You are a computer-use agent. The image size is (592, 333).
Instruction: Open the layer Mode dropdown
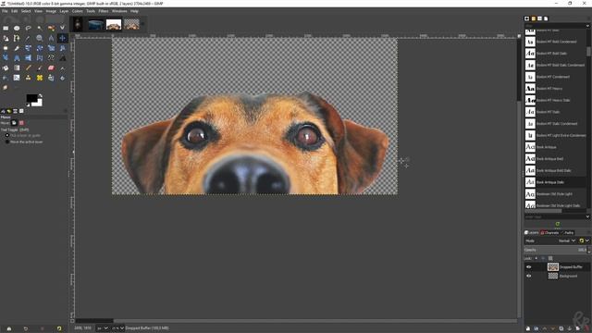point(566,240)
